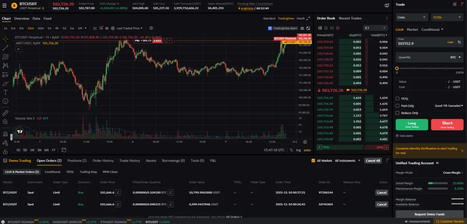Activate the zoom in tool
467x224 pixels.
click(x=5, y=122)
